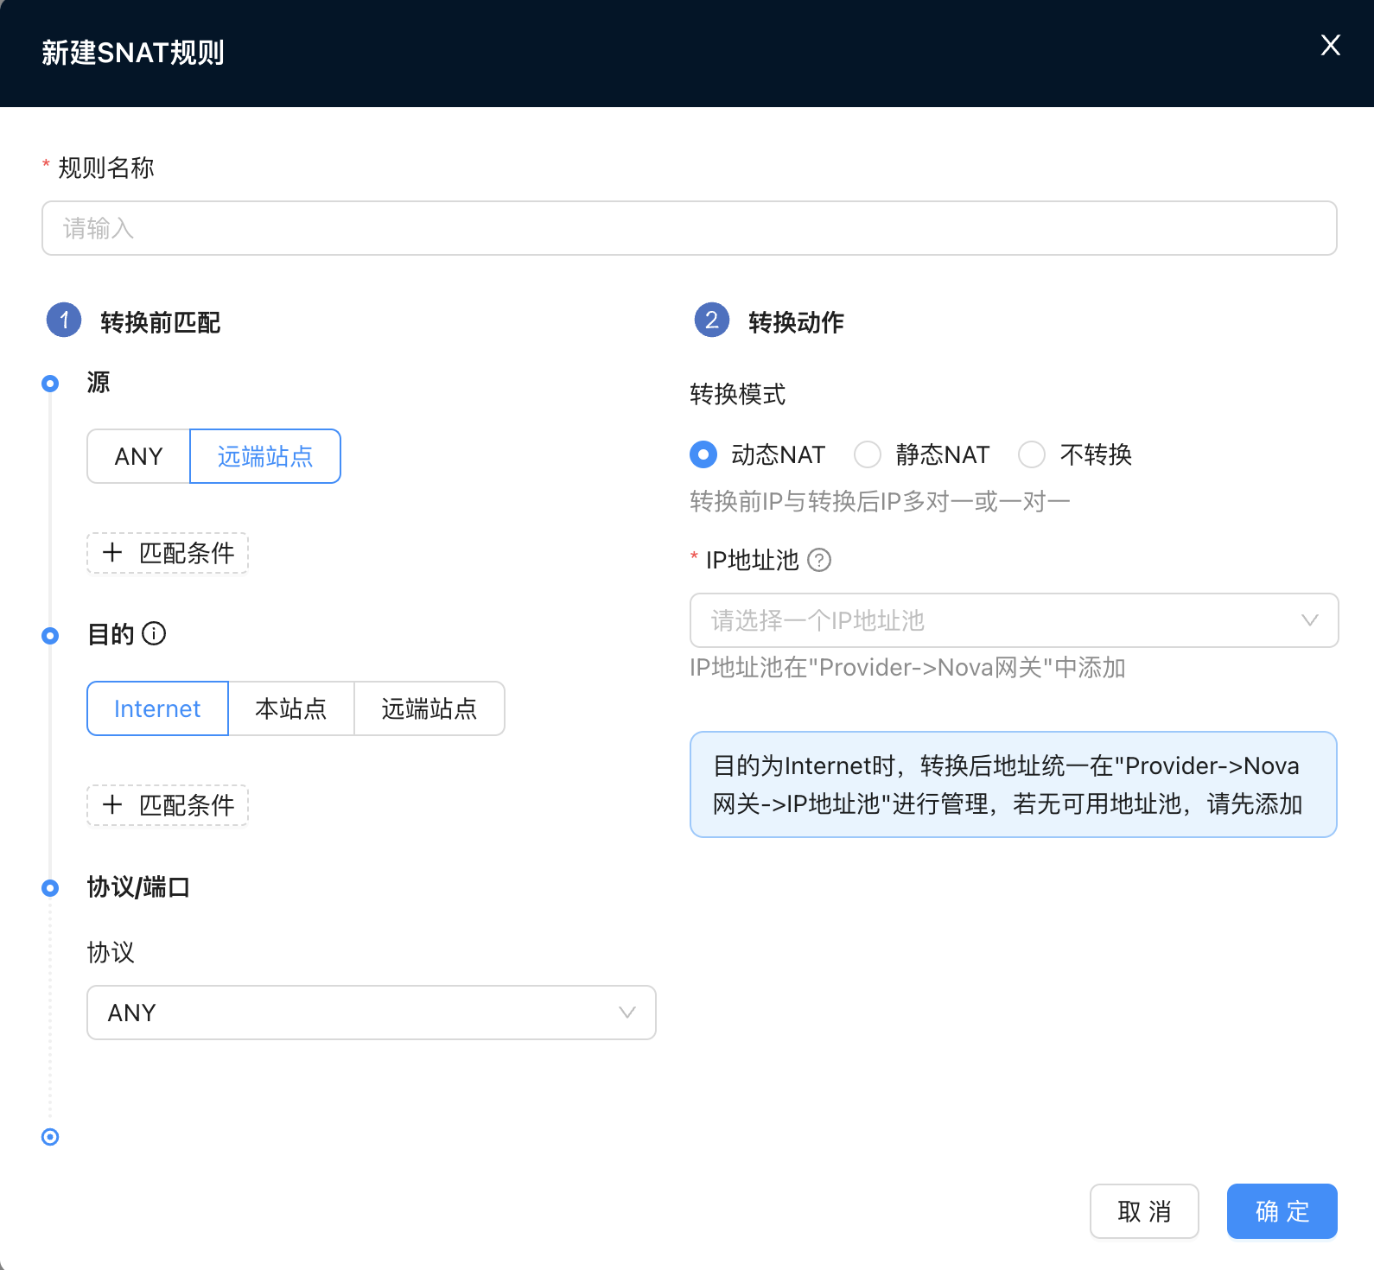Choose Internet as the destination

point(157,708)
